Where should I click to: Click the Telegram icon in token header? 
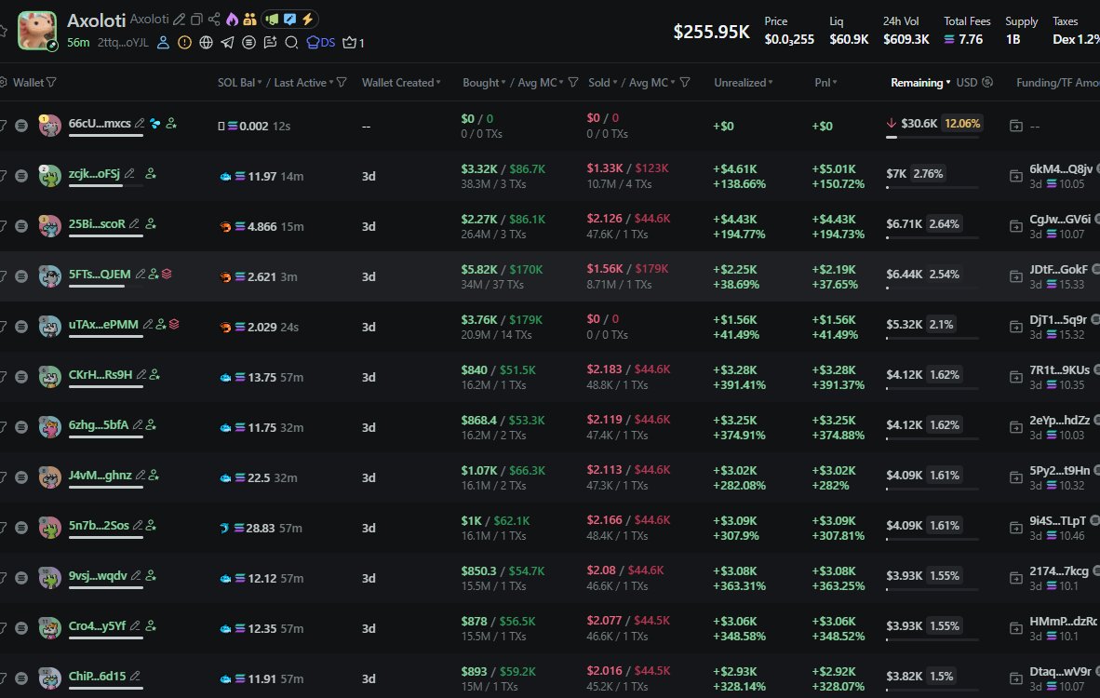pyautogui.click(x=227, y=42)
